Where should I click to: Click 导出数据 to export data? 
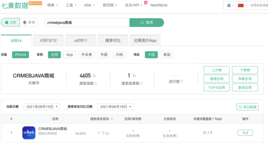pyautogui.click(x=247, y=107)
